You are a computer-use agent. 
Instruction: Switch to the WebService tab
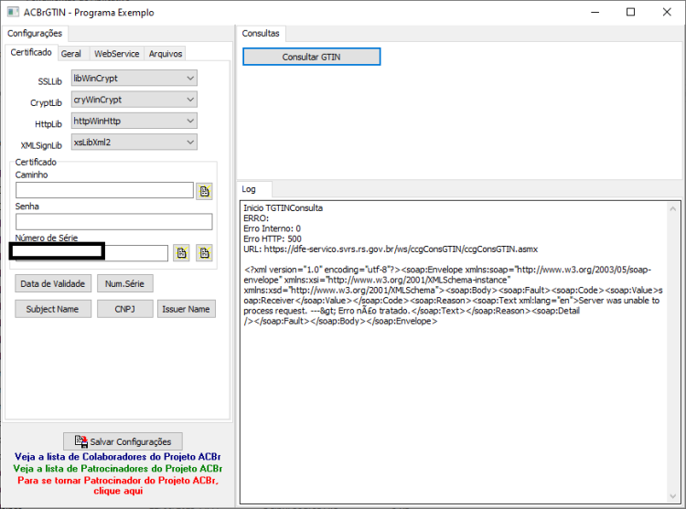(x=116, y=54)
